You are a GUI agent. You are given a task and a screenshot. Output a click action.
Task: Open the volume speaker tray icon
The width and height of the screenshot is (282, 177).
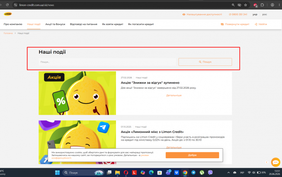point(254,173)
